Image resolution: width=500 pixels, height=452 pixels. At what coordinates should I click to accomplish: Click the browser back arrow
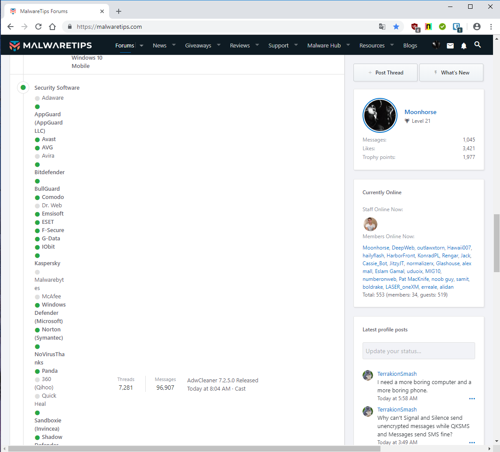point(10,27)
